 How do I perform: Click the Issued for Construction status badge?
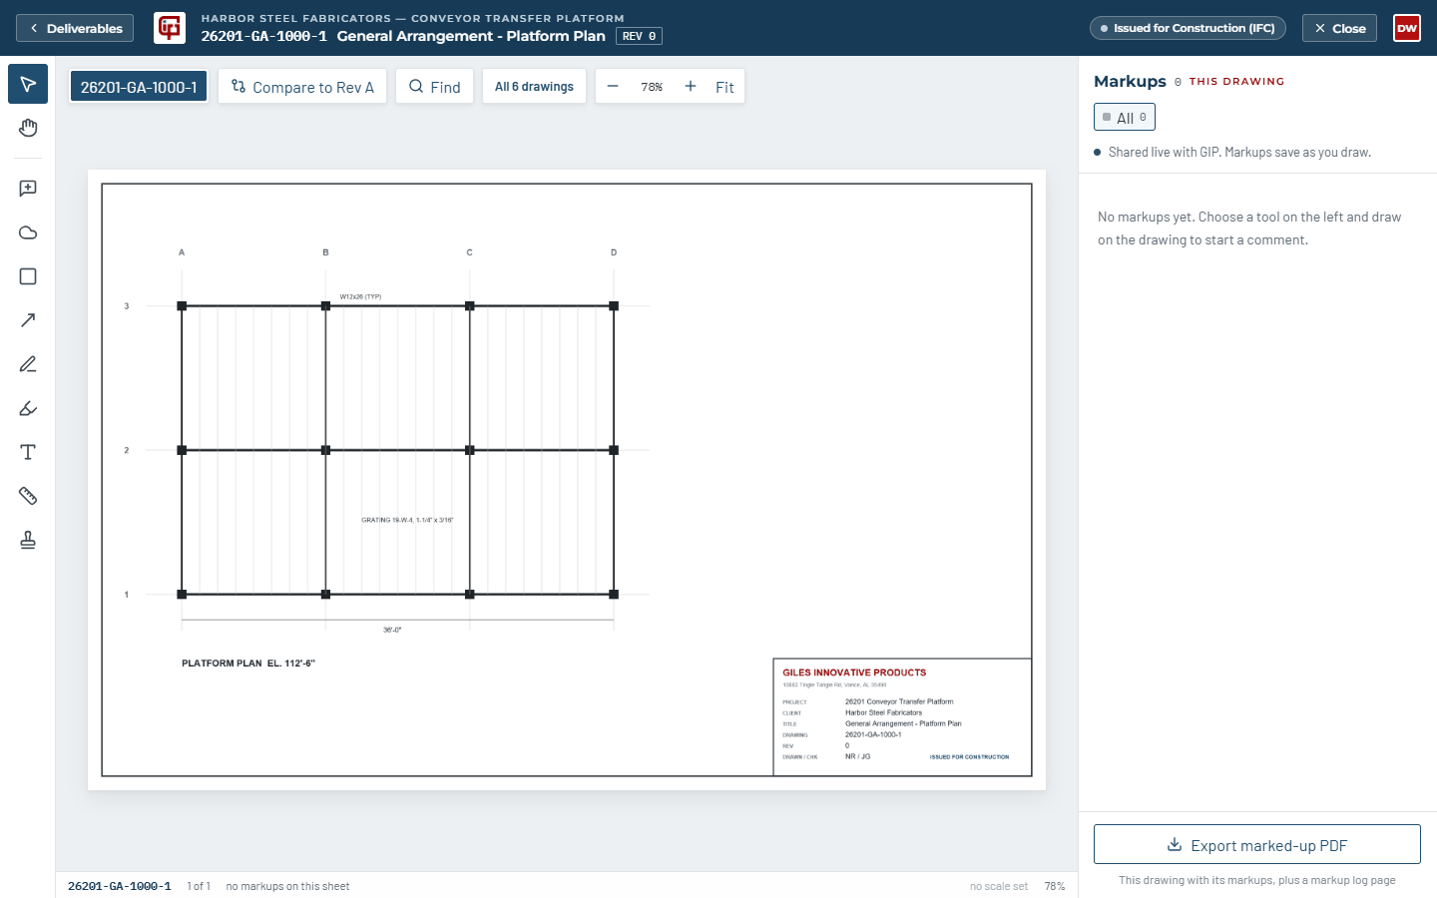(x=1188, y=28)
